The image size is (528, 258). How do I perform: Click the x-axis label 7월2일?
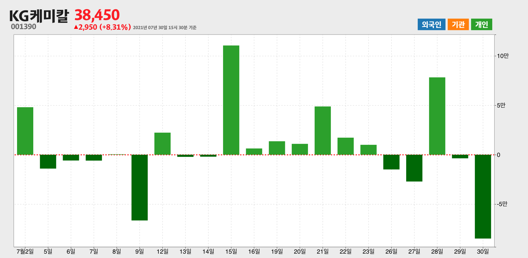coord(25,251)
